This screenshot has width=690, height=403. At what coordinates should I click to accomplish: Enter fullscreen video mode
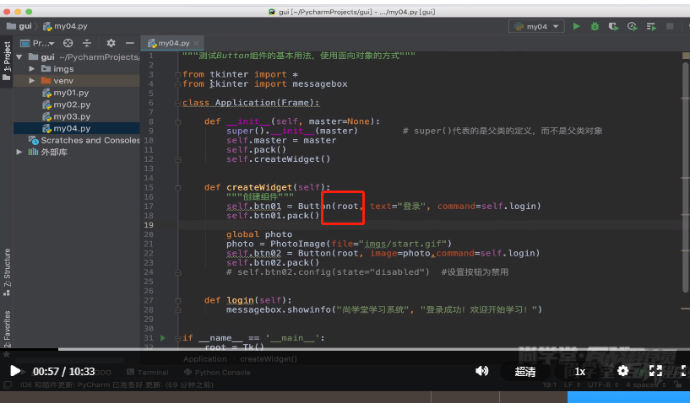point(655,371)
